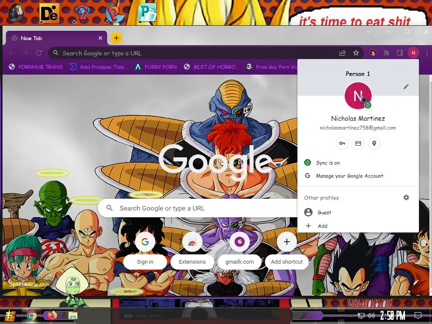Open the Extensions puzzle-piece menu

(x=386, y=53)
